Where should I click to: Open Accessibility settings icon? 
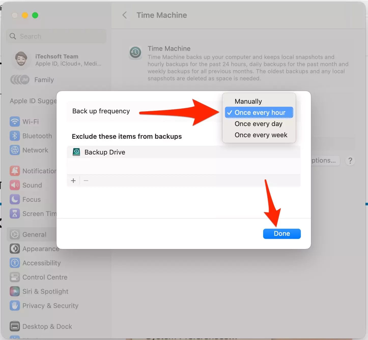point(15,263)
